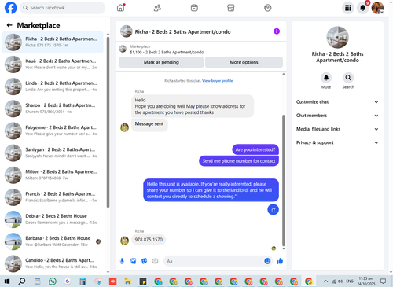Open WhatsApp from the taskbar
The image size is (393, 287).
[x=53, y=281]
